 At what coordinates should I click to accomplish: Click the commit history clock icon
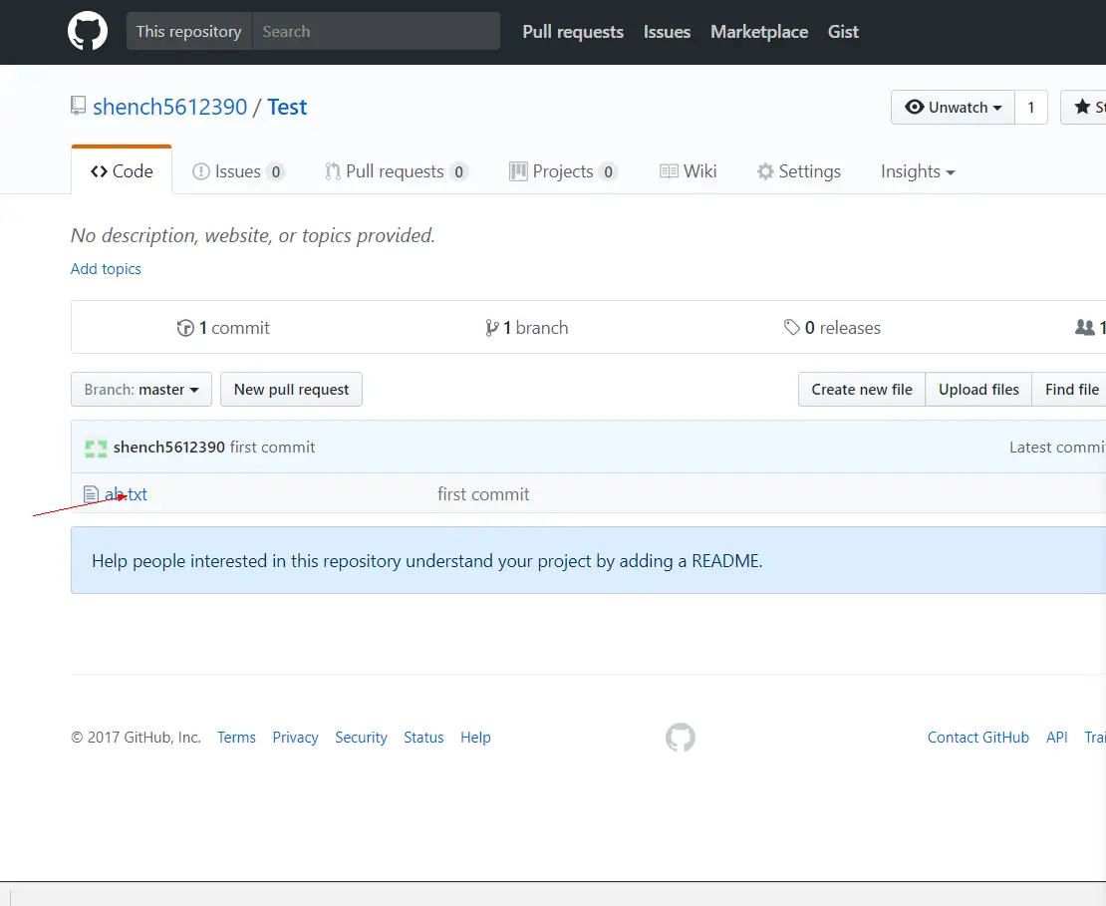[x=185, y=328]
